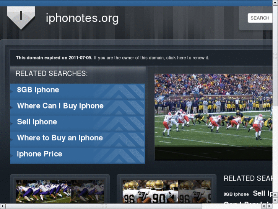Click small 8GB Iphone link at bottom
This screenshot has width=278, height=209.
click(x=236, y=194)
